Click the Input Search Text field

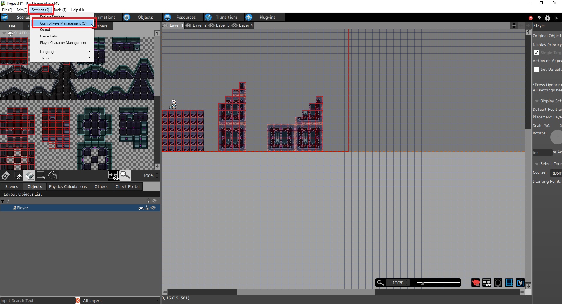tap(37, 300)
